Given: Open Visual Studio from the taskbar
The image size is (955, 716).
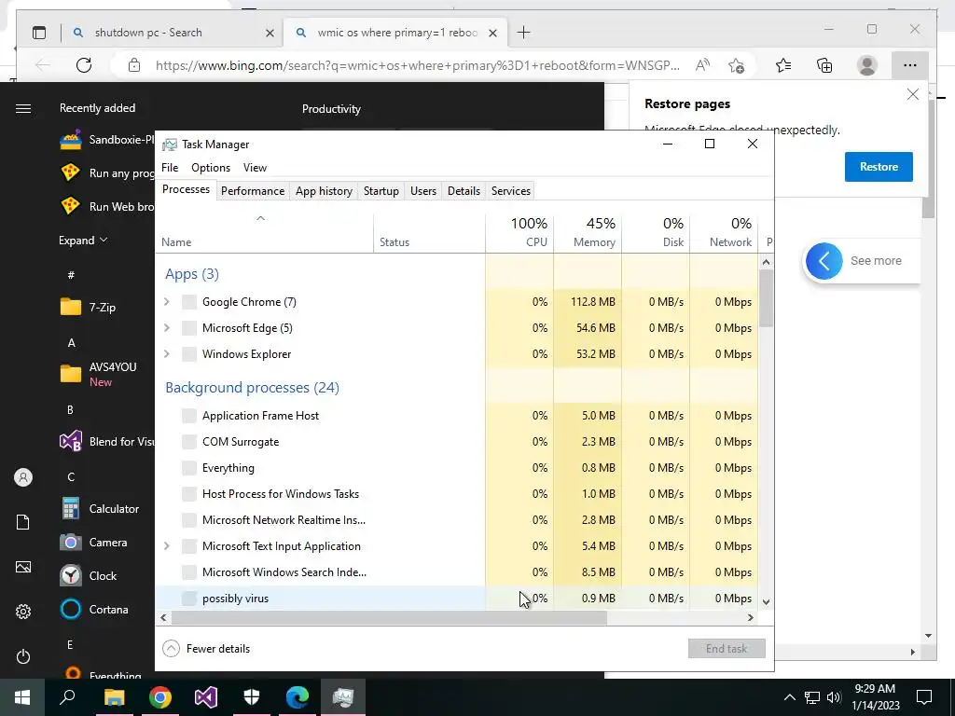Looking at the screenshot, I should point(206,697).
